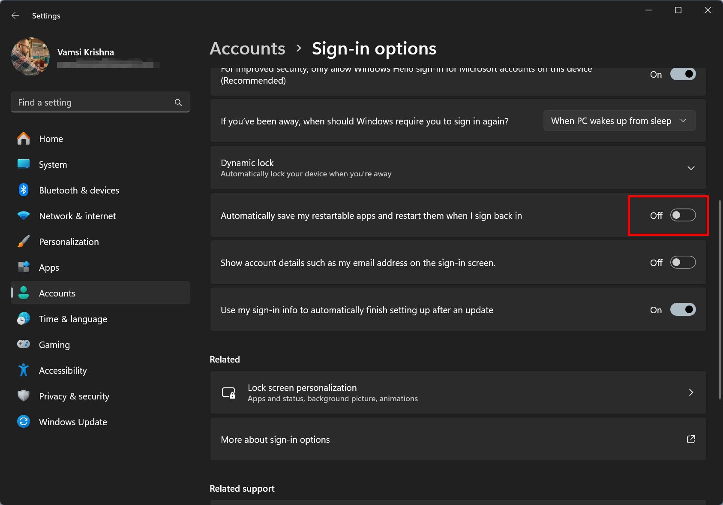Toggle showing account details on sign-in screen
This screenshot has height=505, width=723.
(683, 263)
